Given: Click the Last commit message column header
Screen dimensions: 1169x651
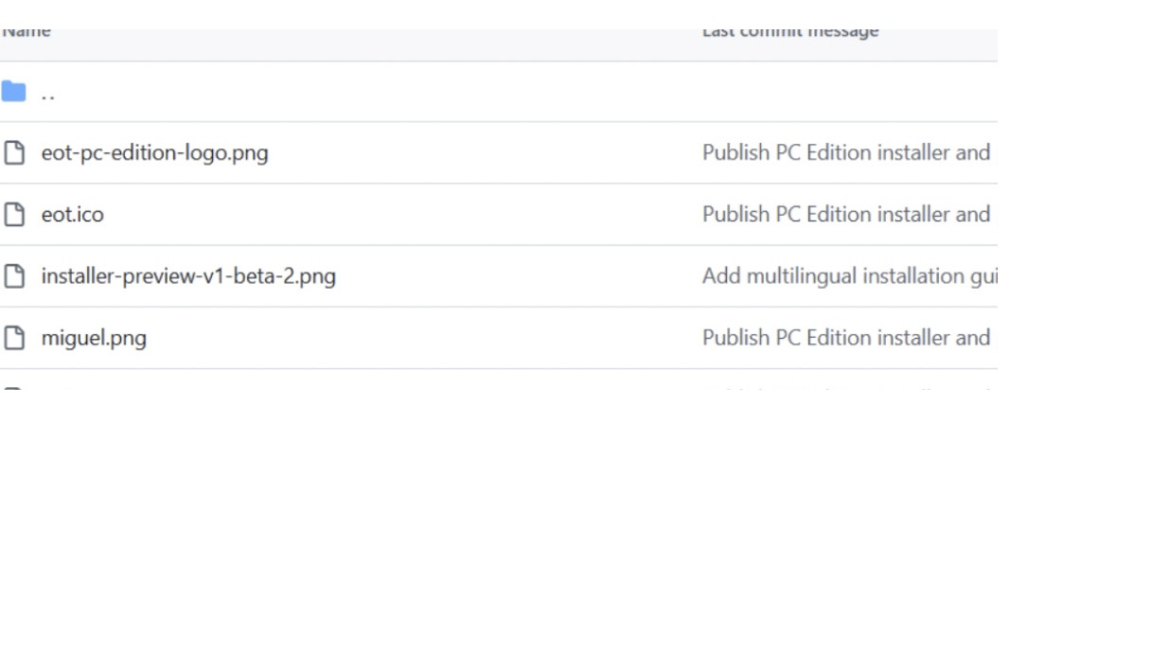Looking at the screenshot, I should [790, 33].
